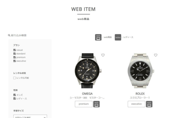182x118 pixels.
Task: Toggle the premium plan checkbox
Action: [x=15, y=57]
